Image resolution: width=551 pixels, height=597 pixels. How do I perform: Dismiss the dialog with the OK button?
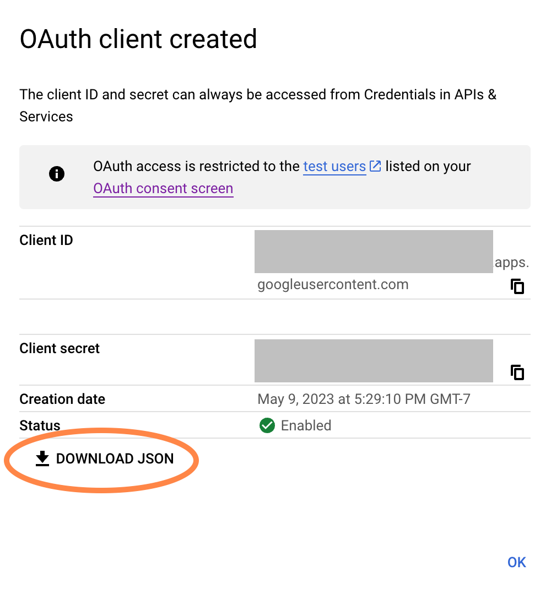pyautogui.click(x=516, y=562)
